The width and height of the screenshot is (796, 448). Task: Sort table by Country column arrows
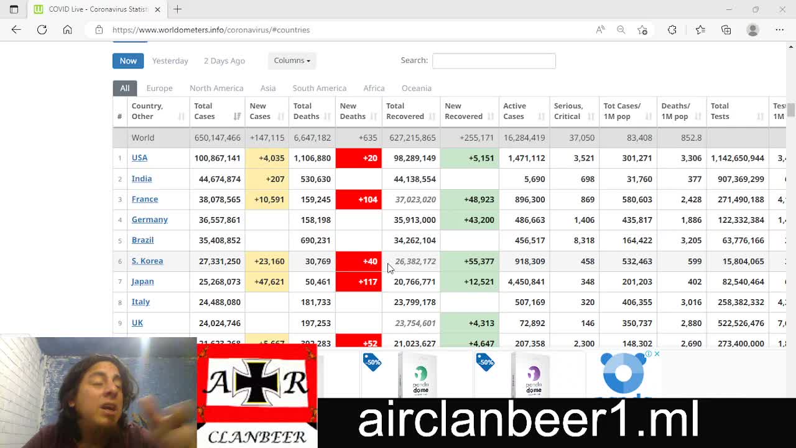(181, 116)
